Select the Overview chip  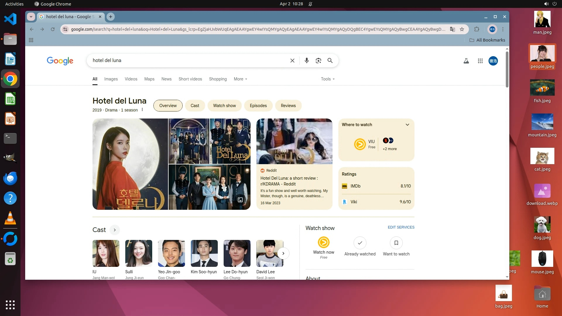click(x=168, y=106)
